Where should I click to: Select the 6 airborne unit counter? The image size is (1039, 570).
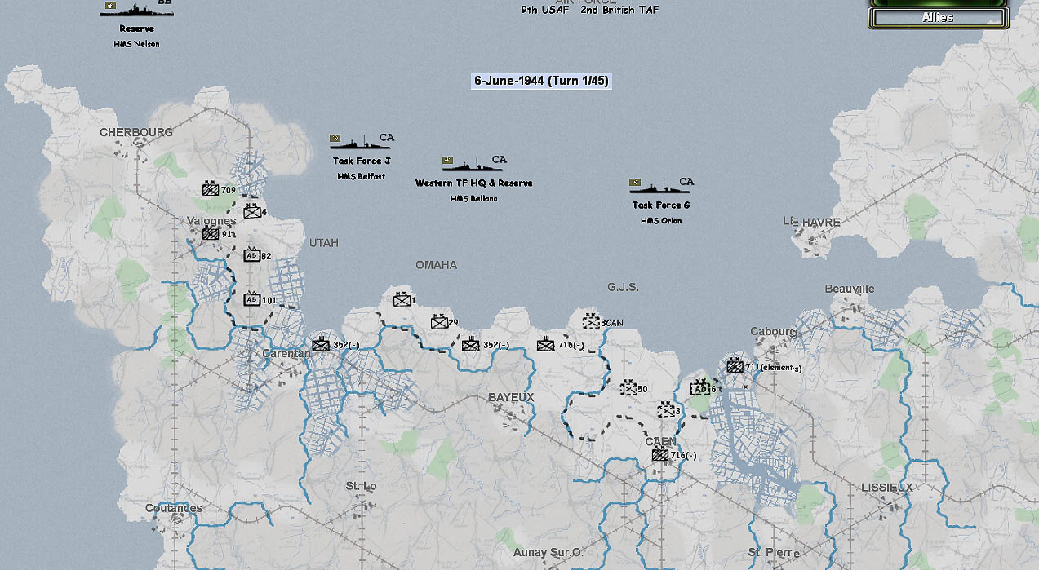point(699,388)
